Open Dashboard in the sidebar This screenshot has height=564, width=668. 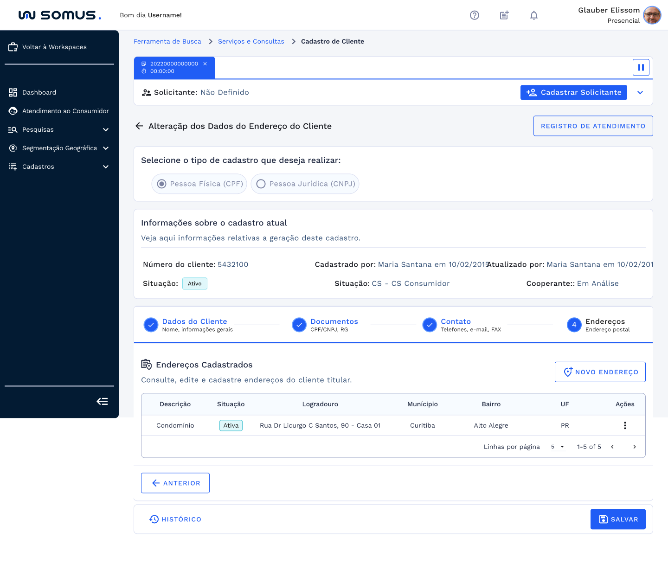39,93
